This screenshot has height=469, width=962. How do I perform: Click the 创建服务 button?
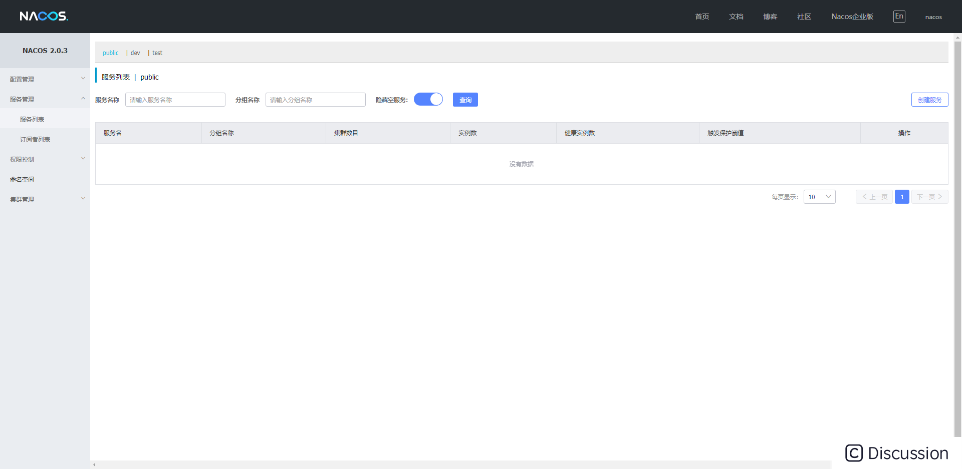929,100
